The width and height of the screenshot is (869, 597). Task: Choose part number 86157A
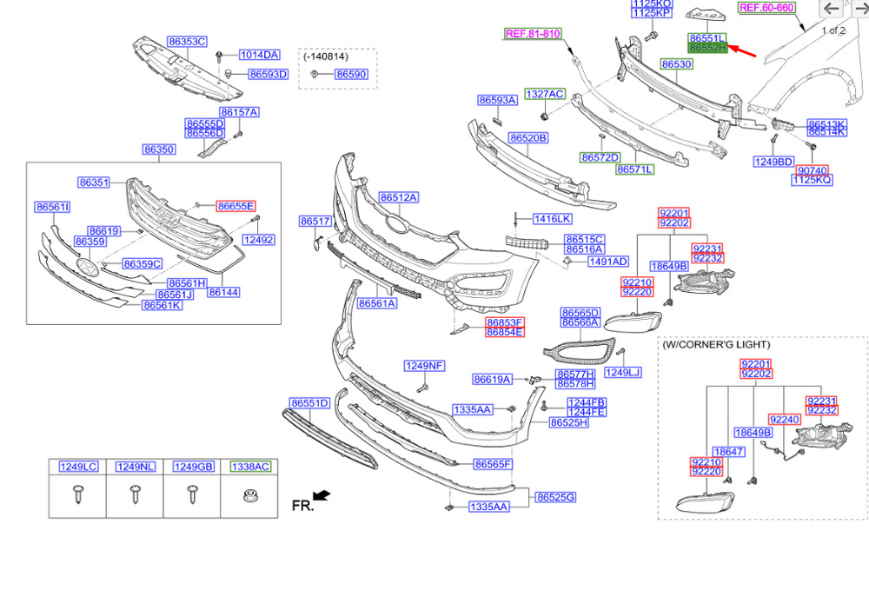240,112
